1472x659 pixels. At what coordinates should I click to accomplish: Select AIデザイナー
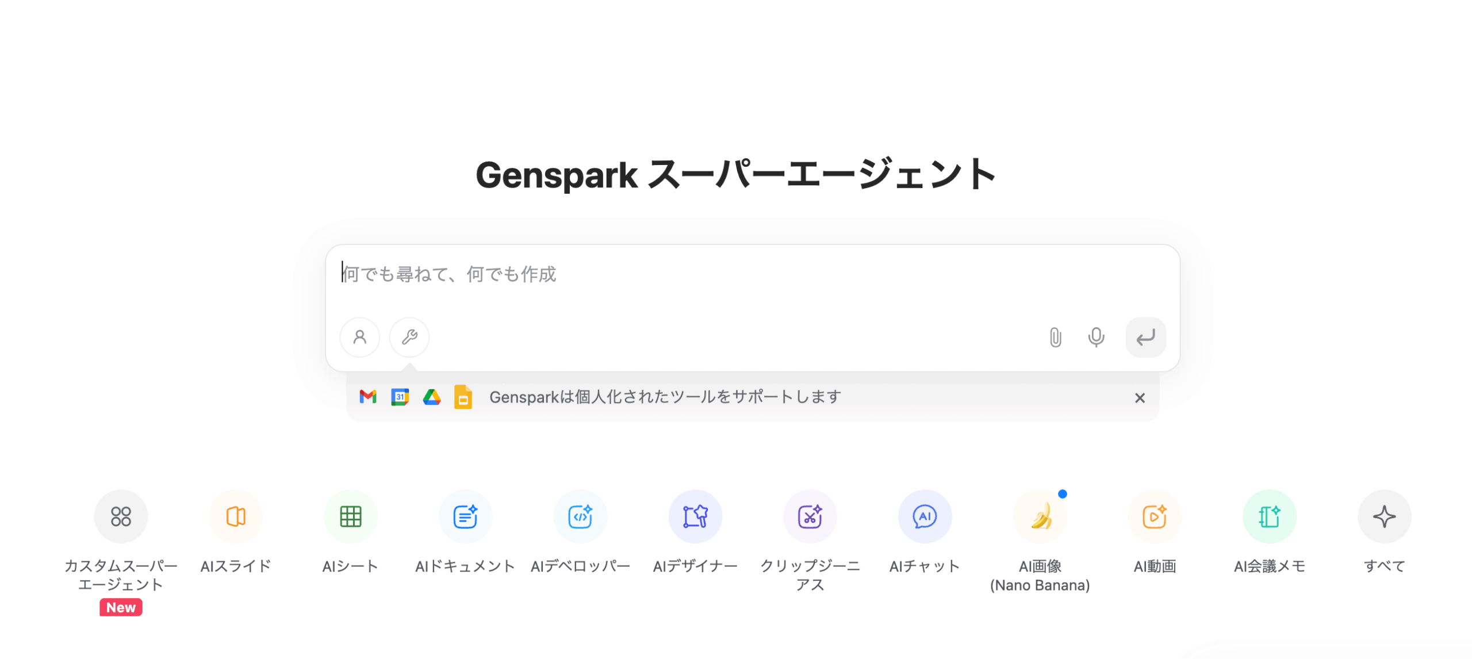(695, 516)
